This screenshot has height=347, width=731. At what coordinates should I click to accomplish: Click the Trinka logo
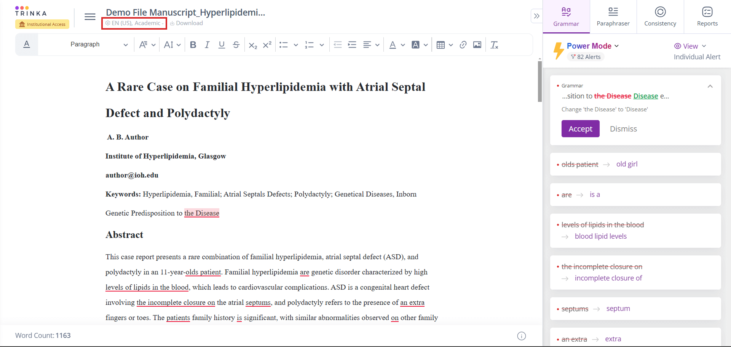30,11
